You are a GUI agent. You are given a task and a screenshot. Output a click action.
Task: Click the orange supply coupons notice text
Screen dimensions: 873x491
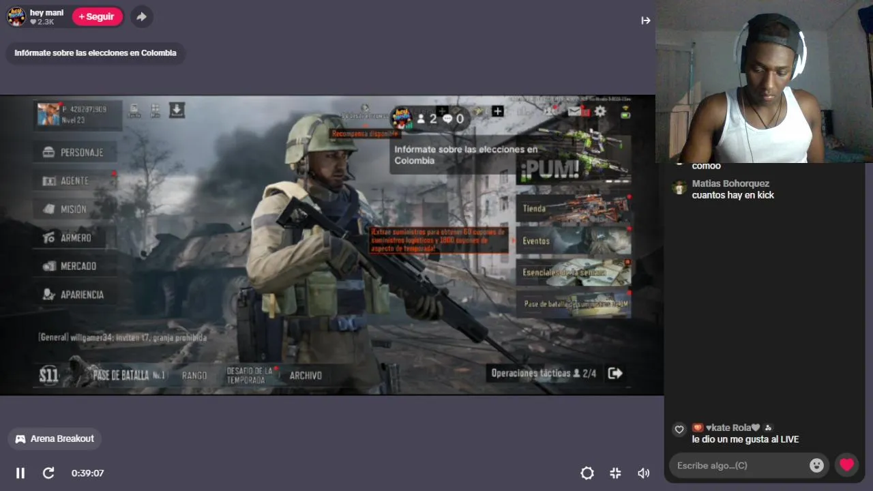tap(439, 241)
